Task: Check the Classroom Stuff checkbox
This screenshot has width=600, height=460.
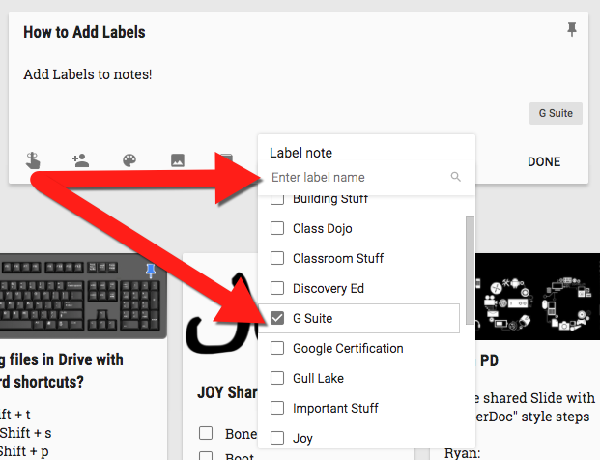Action: tap(277, 258)
